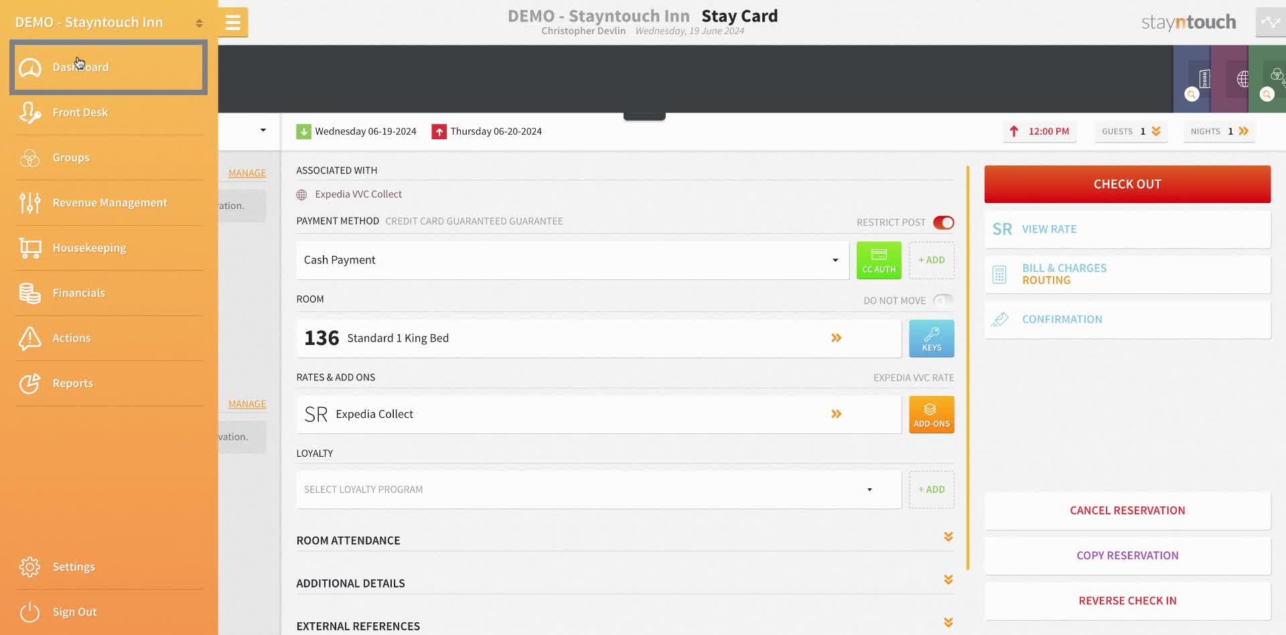Select Housekeeping from the sidebar
The width and height of the screenshot is (1286, 635).
[x=109, y=248]
